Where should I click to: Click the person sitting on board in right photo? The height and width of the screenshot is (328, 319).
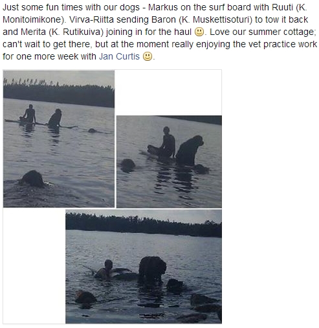pyautogui.click(x=167, y=142)
